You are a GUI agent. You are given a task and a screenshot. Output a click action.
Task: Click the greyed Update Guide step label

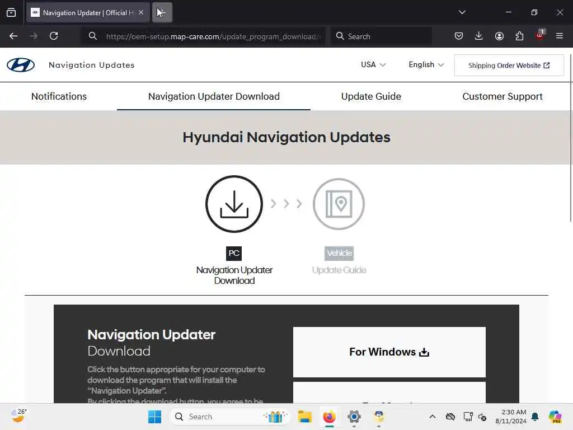click(x=339, y=270)
